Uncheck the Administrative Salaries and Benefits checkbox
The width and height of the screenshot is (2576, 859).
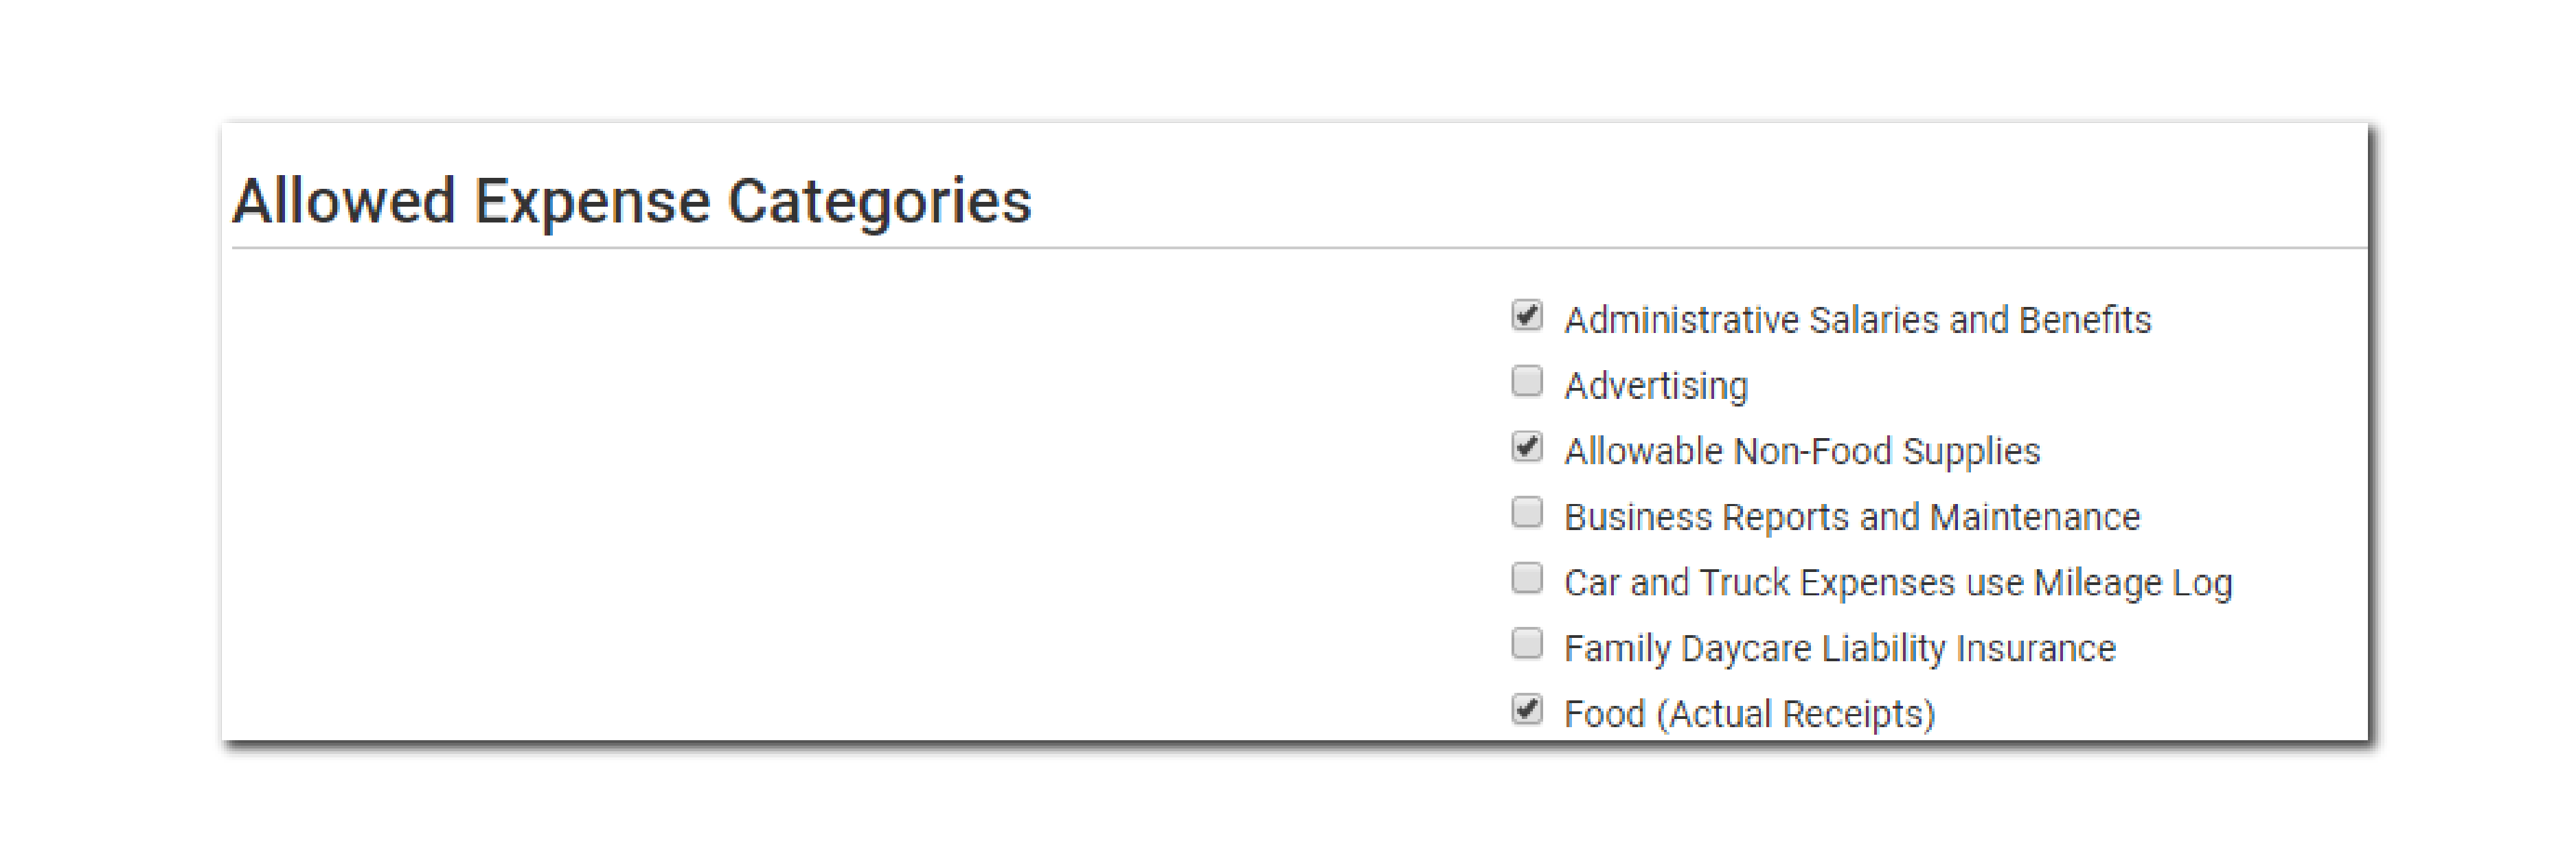pyautogui.click(x=1526, y=315)
